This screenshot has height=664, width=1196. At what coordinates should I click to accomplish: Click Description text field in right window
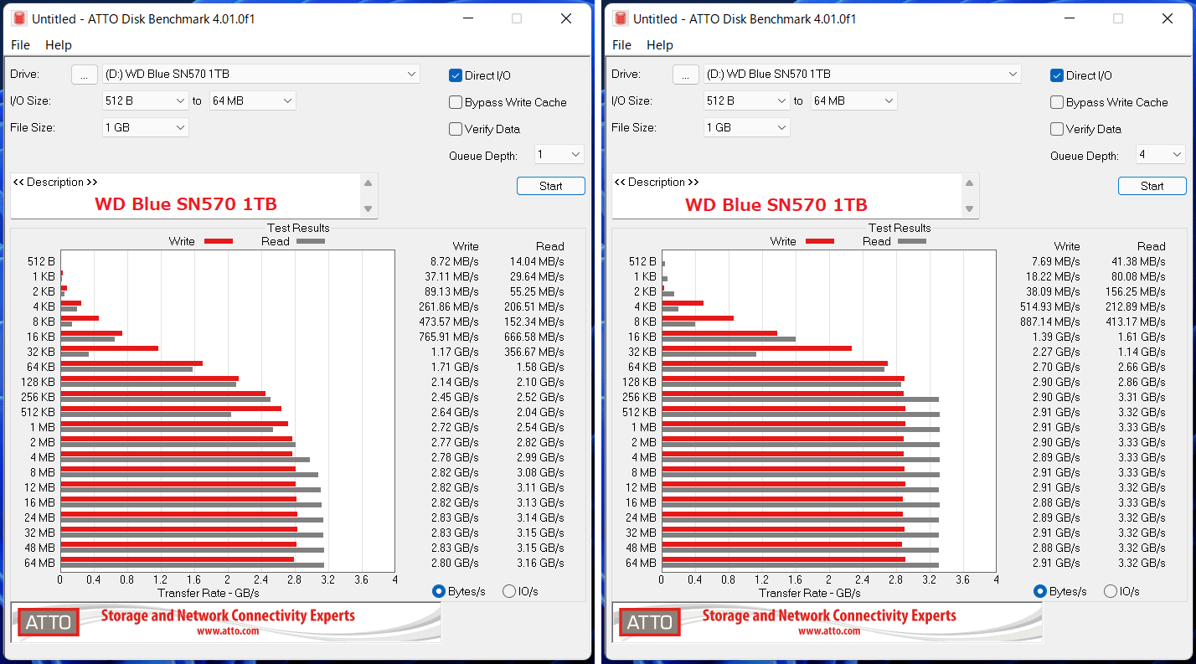tap(787, 196)
